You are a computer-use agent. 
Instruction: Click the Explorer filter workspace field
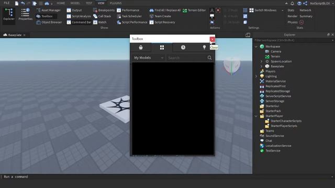293,40
